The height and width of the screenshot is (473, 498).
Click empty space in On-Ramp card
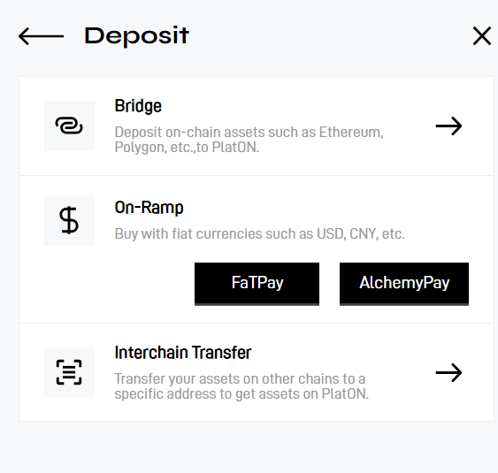(104, 286)
